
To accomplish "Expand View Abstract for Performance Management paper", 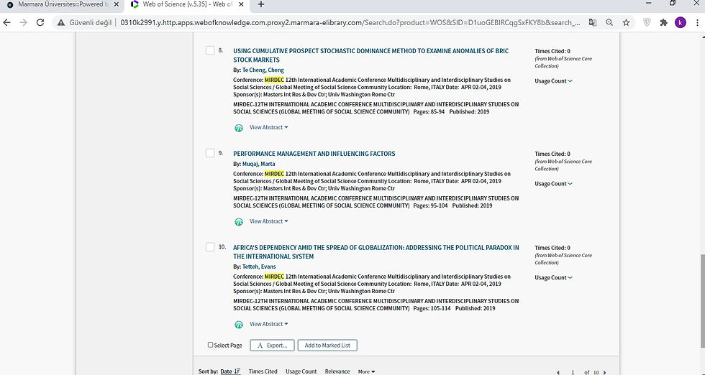I will (x=269, y=221).
